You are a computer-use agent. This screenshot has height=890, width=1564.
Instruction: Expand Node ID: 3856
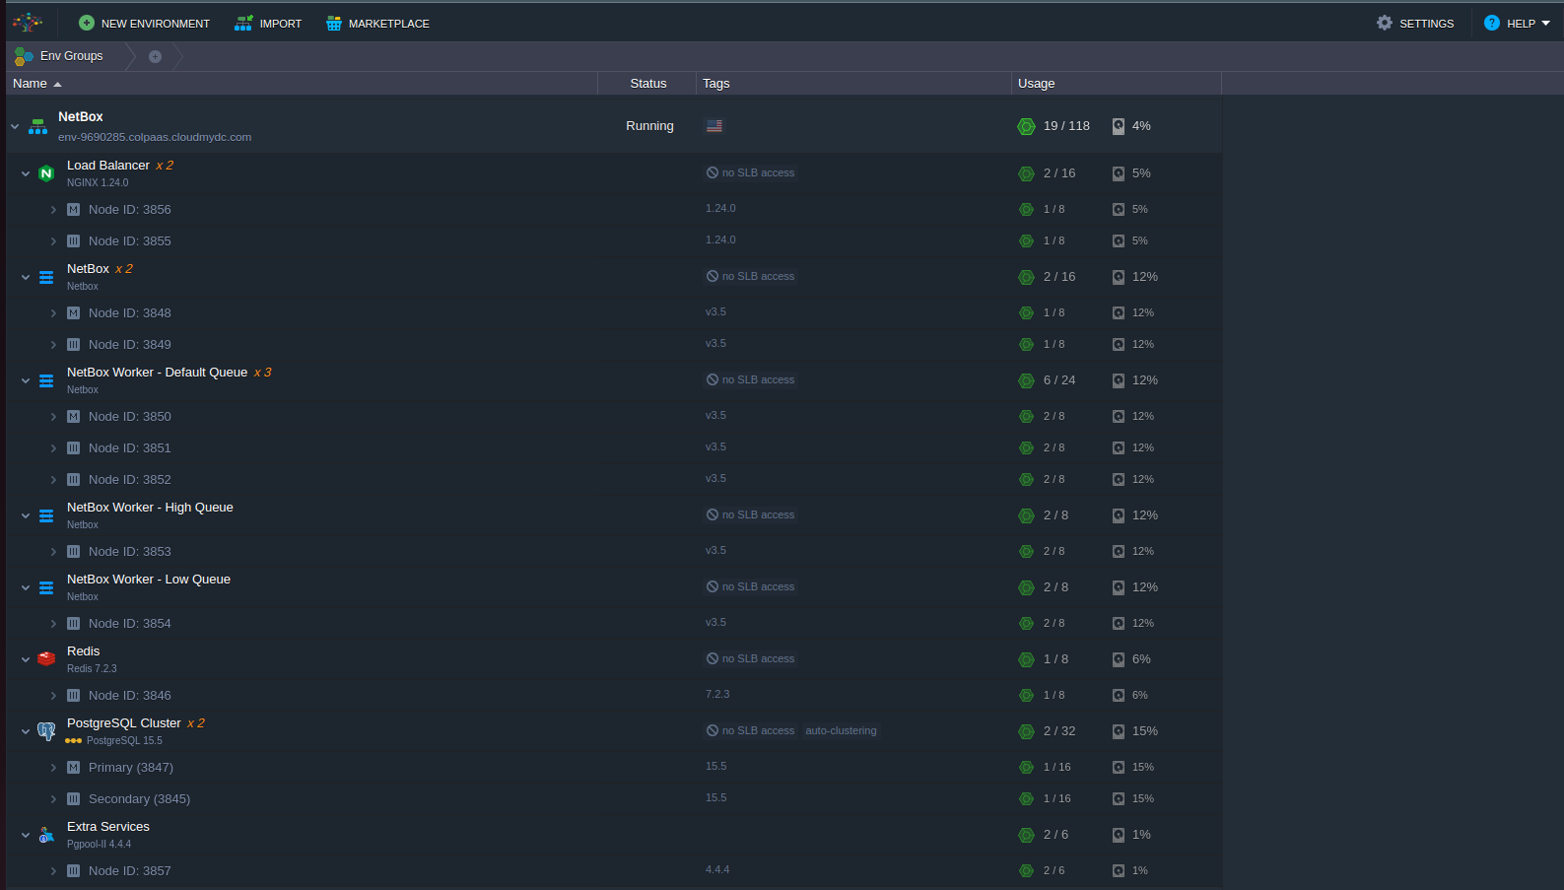click(53, 210)
